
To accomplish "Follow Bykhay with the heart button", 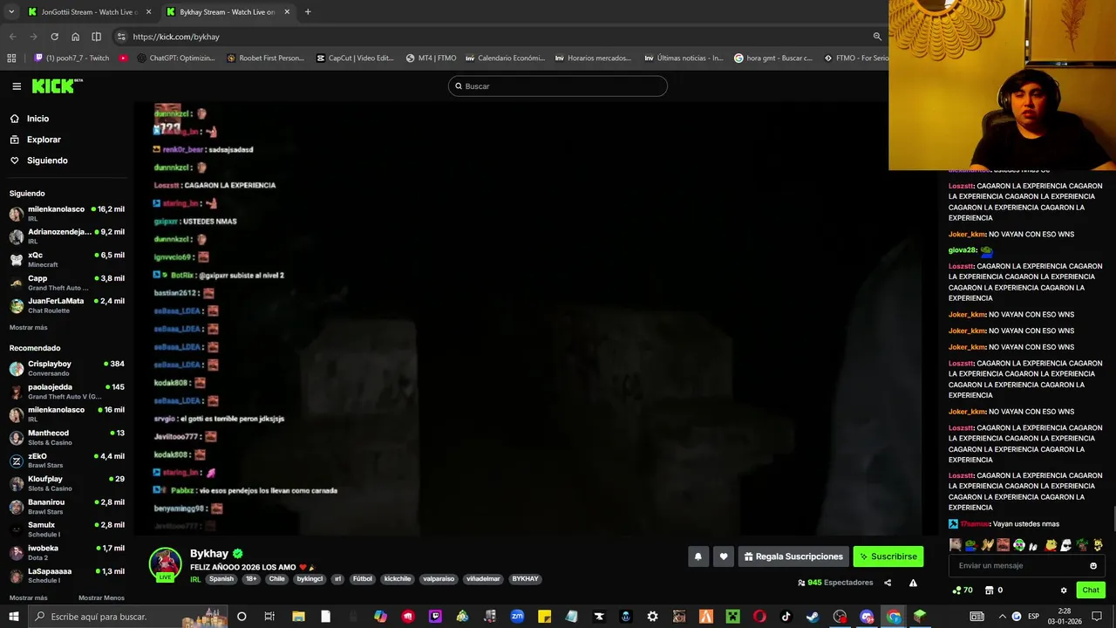I will coord(723,556).
